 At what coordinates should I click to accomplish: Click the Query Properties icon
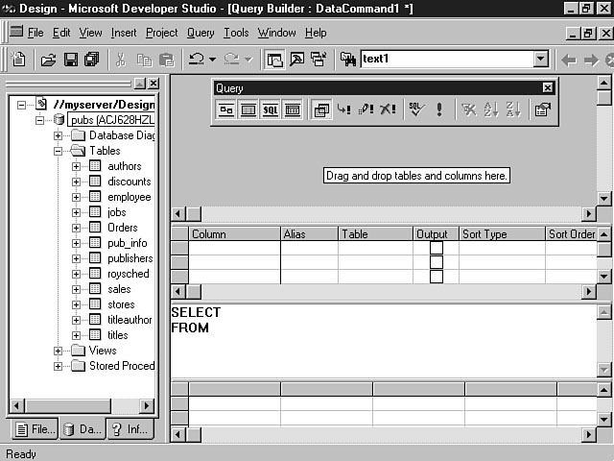coord(542,110)
